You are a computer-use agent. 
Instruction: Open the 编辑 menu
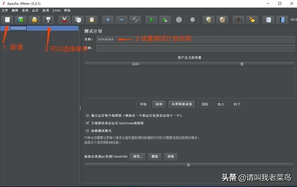(15, 10)
